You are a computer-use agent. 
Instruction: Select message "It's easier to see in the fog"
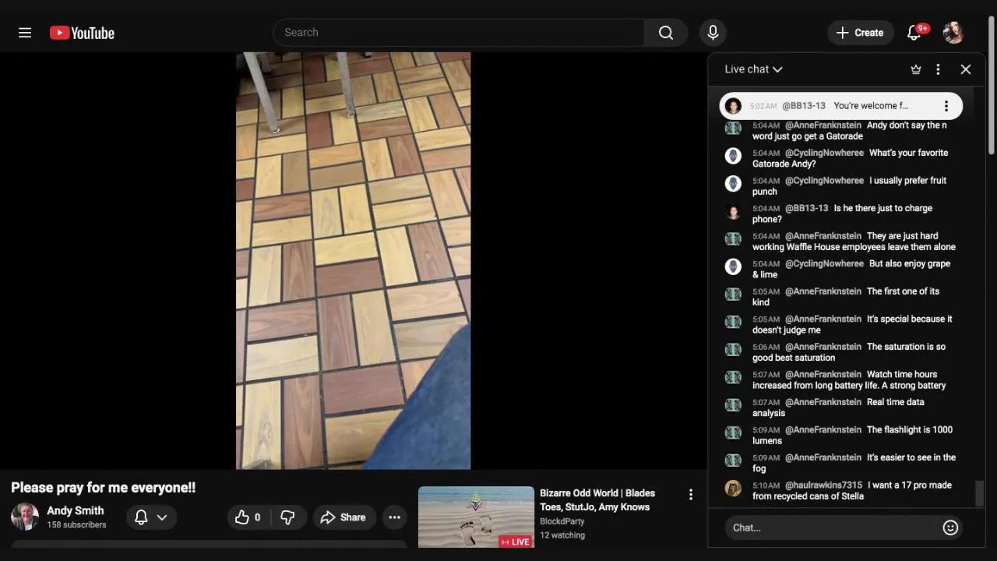point(854,463)
